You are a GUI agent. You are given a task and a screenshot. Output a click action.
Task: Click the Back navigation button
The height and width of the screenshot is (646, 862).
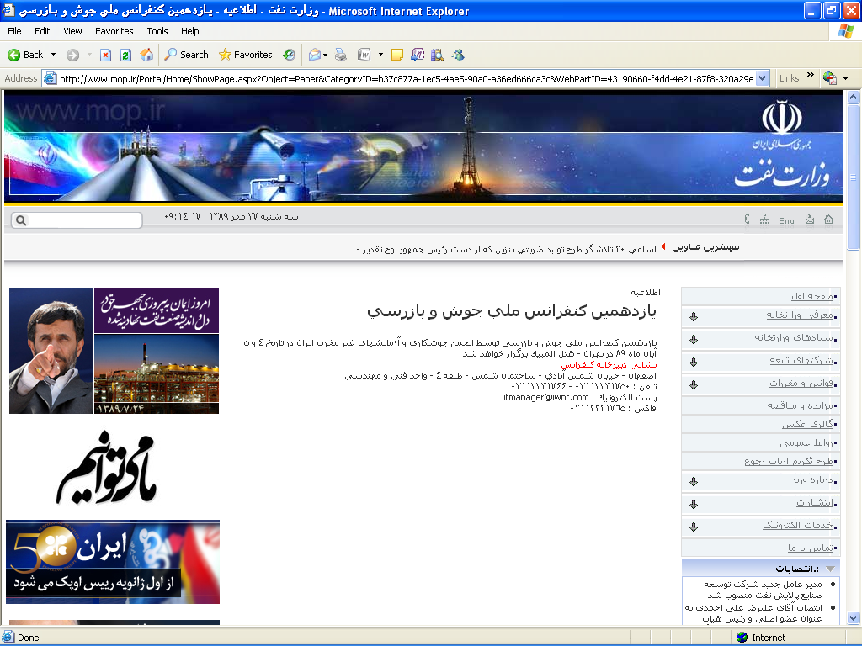click(25, 55)
